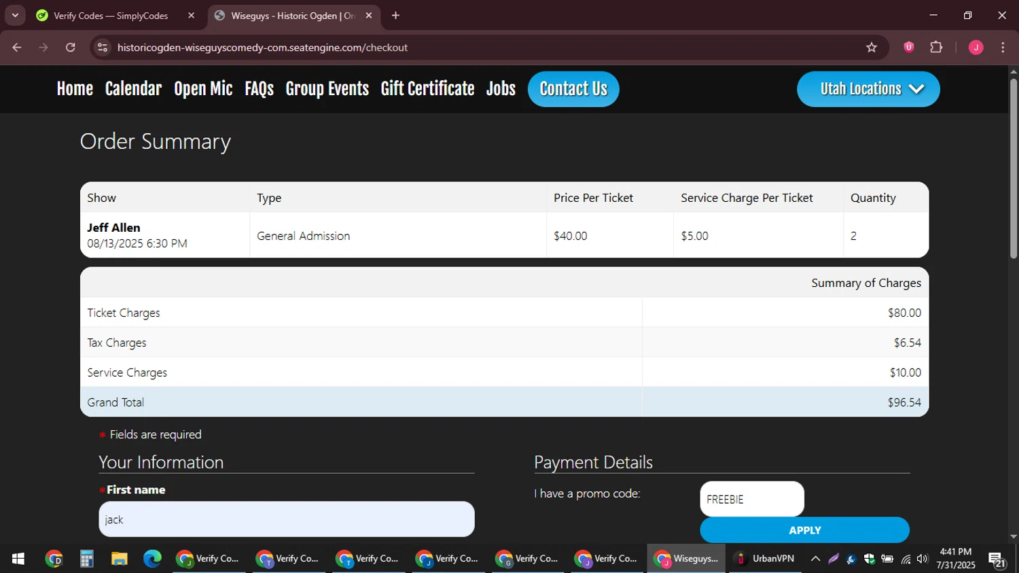Open the pink shield extension icon
This screenshot has height=573, width=1019.
[x=909, y=47]
